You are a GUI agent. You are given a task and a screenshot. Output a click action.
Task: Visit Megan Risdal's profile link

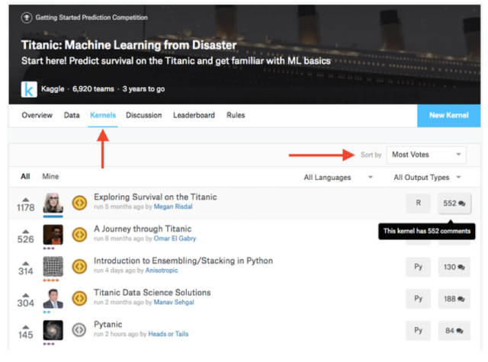173,207
